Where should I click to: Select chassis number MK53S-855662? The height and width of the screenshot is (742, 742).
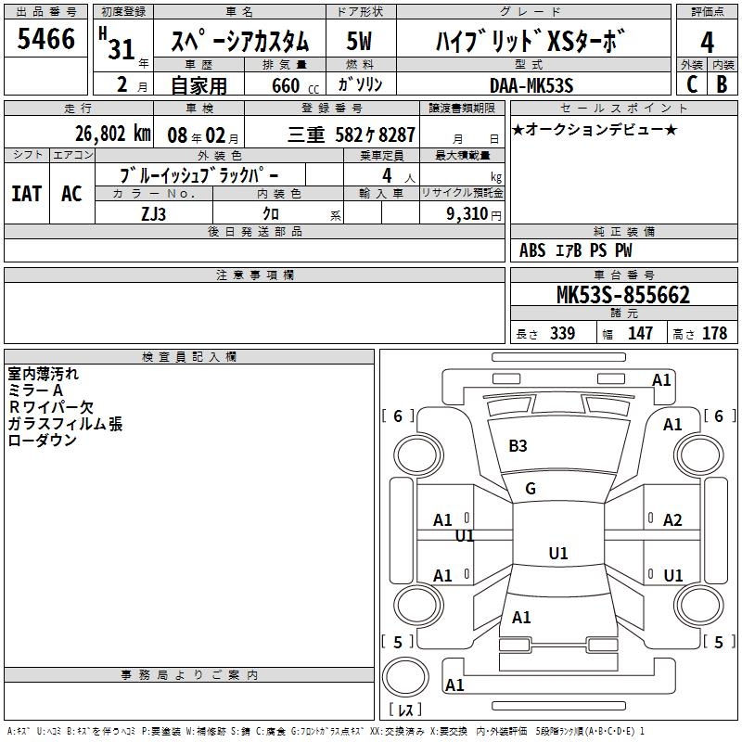622,296
